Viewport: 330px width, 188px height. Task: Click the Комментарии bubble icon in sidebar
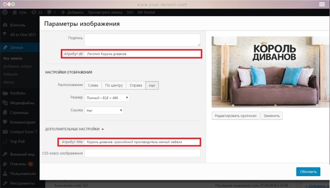5,122
